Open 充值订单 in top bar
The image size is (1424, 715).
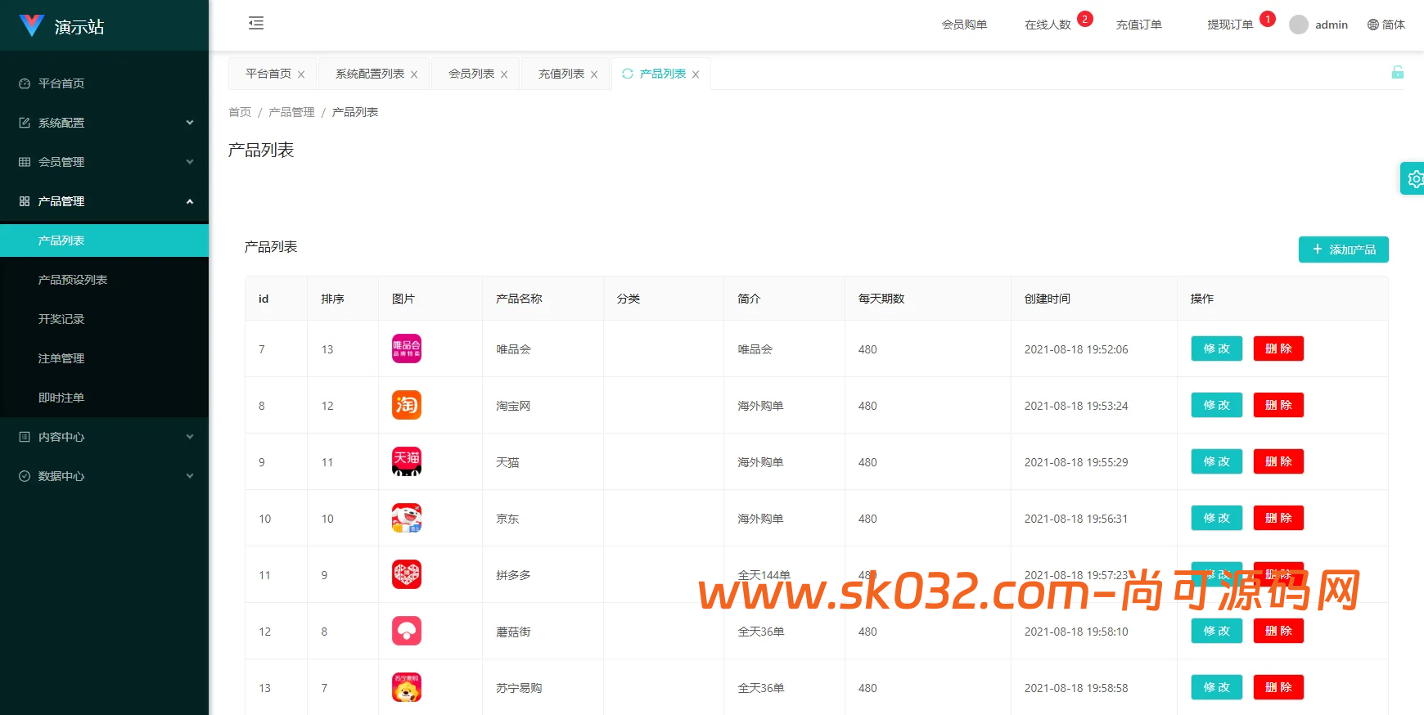tap(1138, 25)
